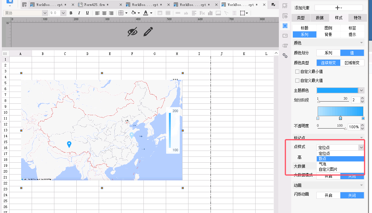The image size is (372, 213).
Task: Click the 不透明度 slider track
Action: 332,128
